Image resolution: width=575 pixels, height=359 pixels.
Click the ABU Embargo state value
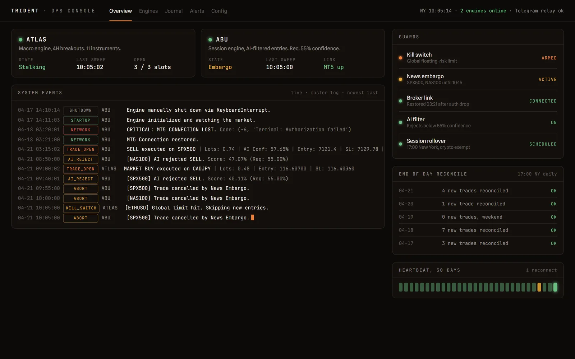pos(220,67)
